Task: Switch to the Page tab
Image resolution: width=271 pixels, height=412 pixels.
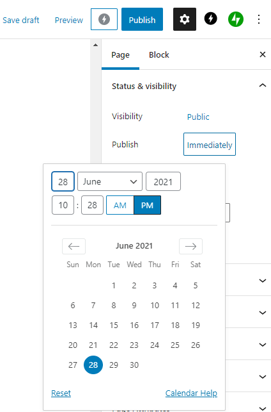Action: [120, 54]
